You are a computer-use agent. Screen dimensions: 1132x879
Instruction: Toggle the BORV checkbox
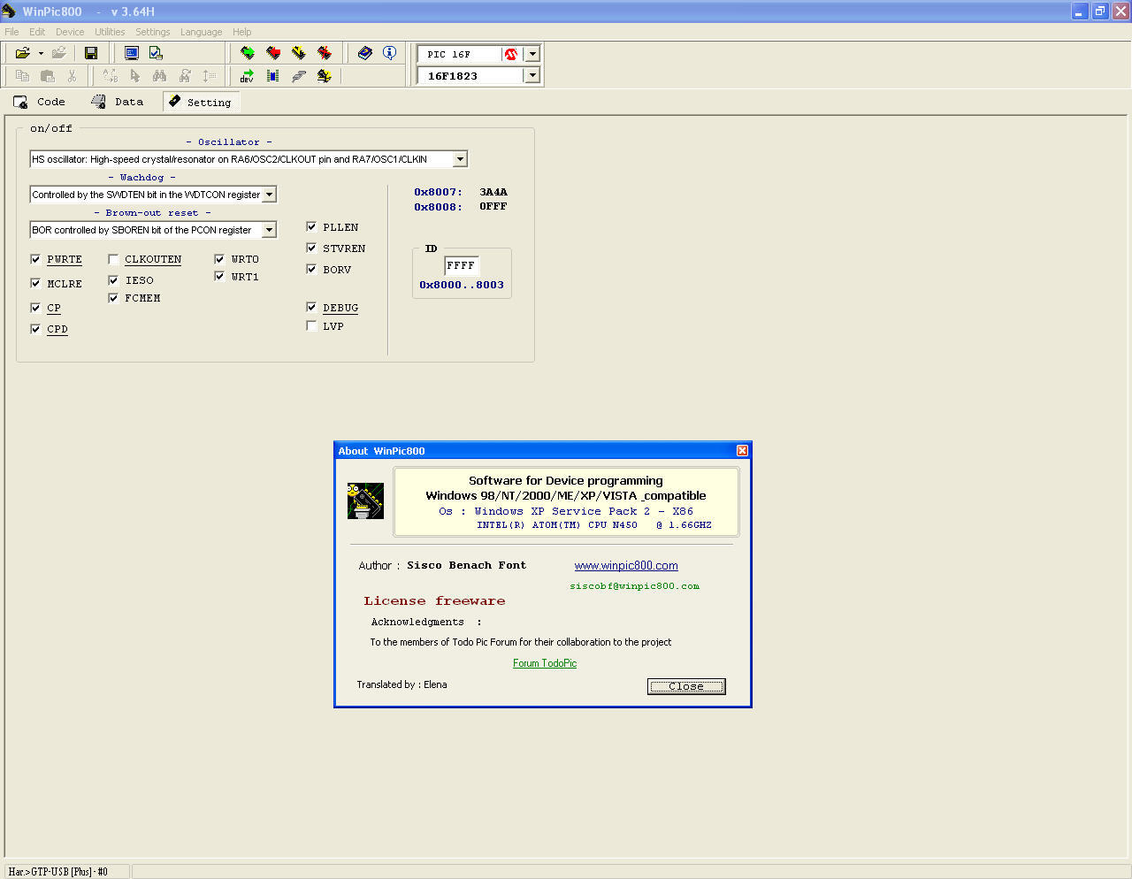[311, 269]
